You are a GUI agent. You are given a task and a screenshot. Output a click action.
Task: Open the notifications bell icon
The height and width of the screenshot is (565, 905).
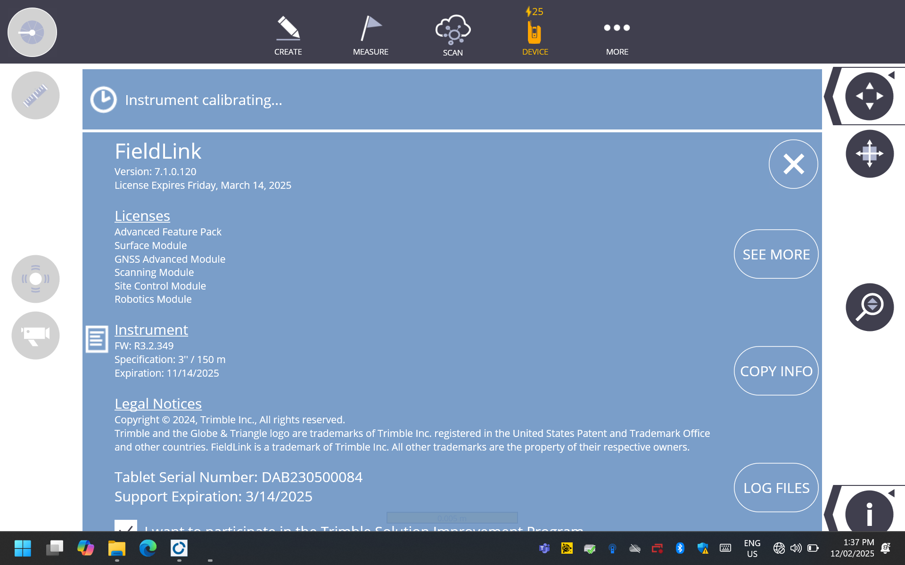click(x=886, y=548)
